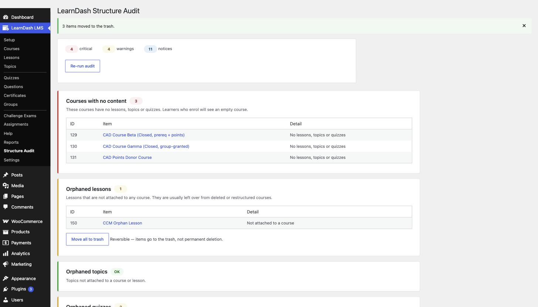
Task: Click the Plugins update count badge
Action: click(31, 289)
